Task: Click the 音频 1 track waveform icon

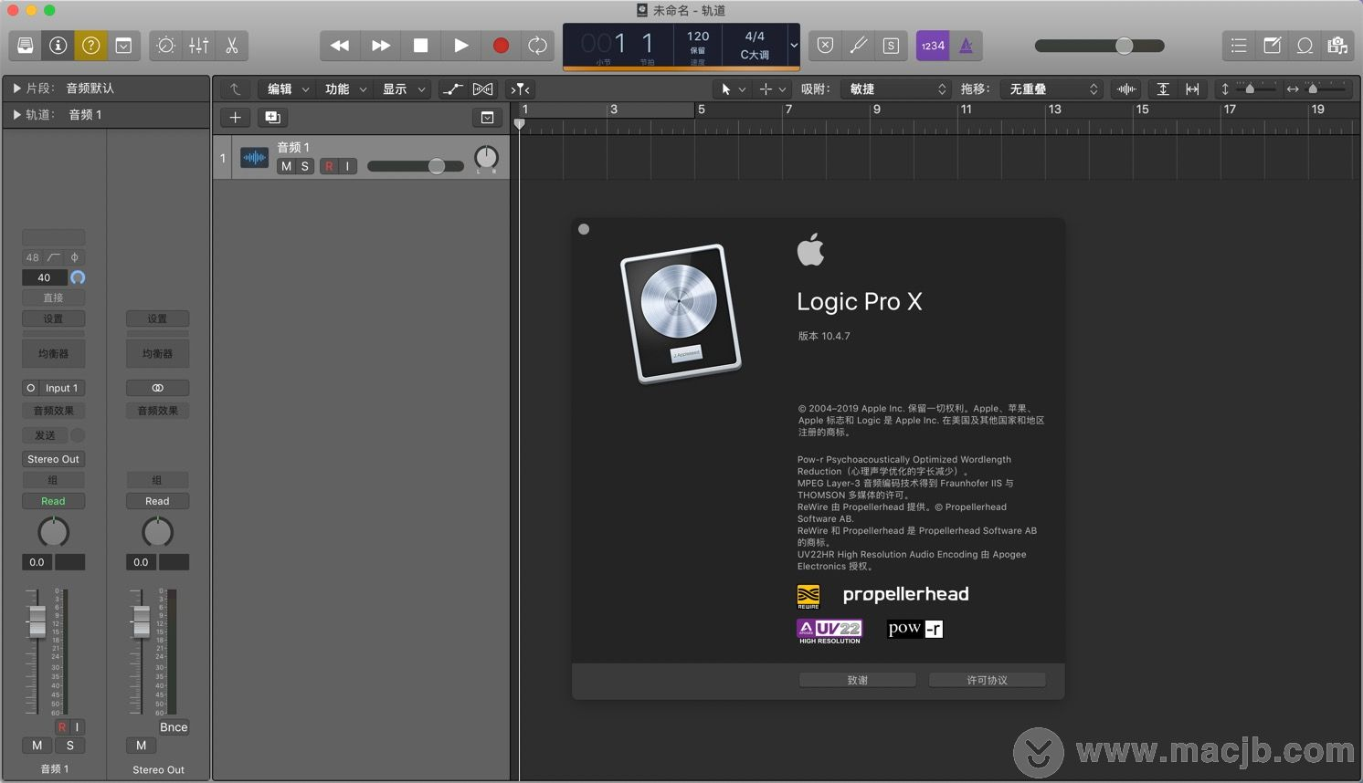Action: point(254,158)
